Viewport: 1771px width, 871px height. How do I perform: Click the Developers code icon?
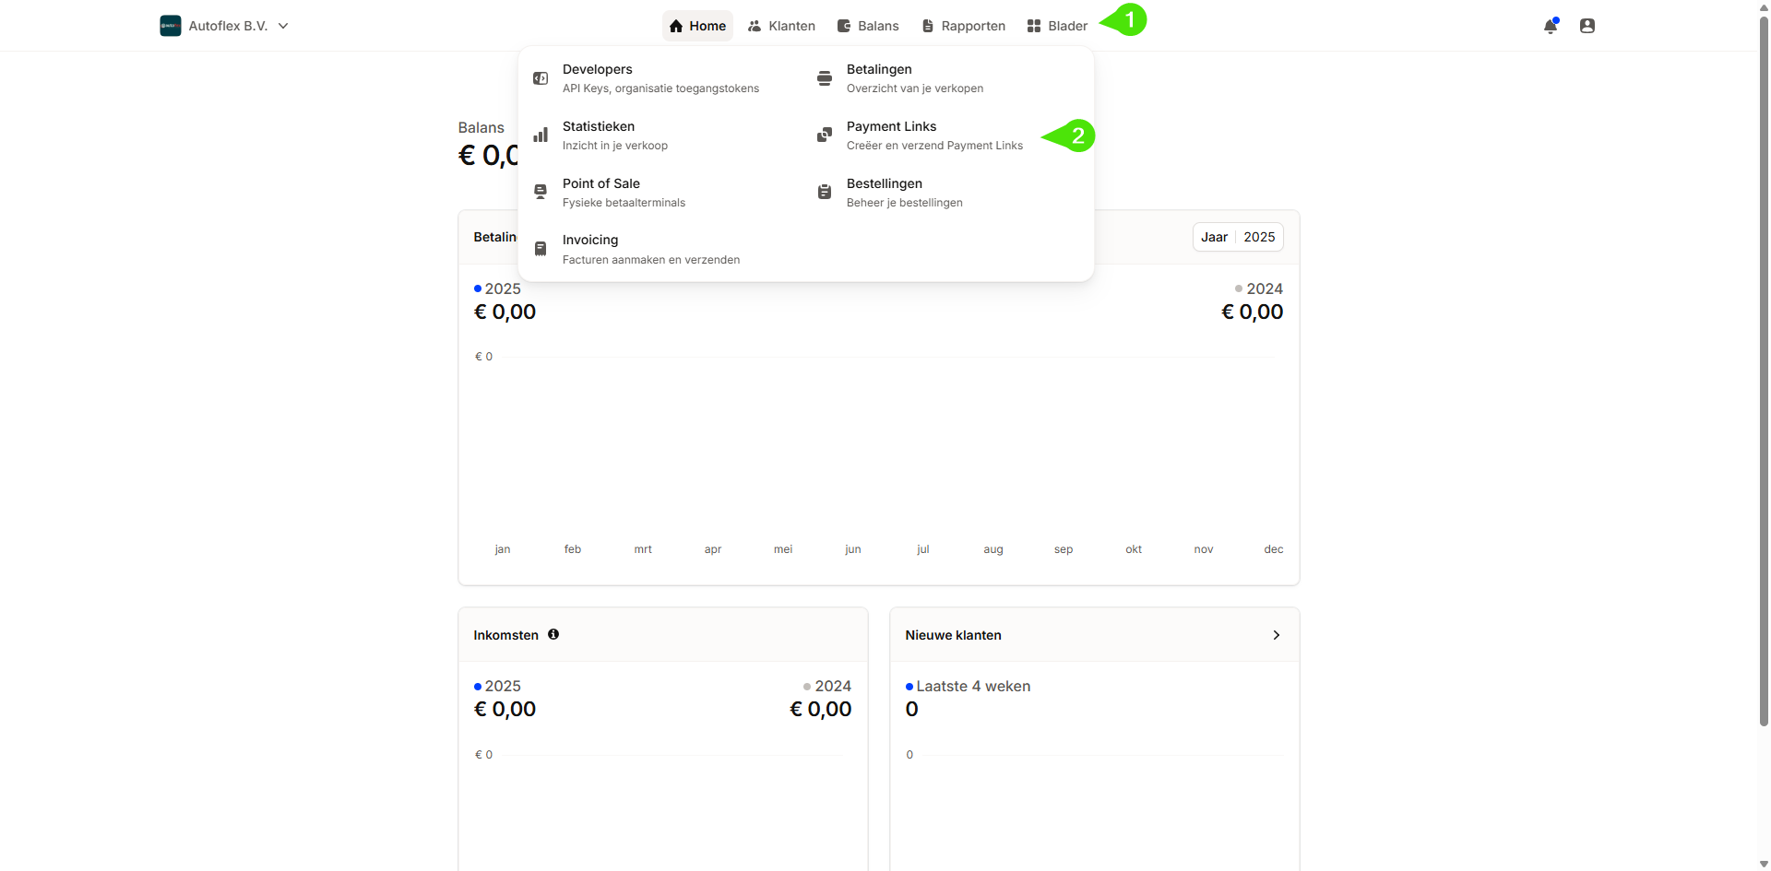[x=541, y=78]
